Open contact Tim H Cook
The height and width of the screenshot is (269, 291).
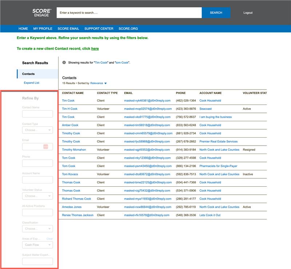pyautogui.click(x=69, y=109)
